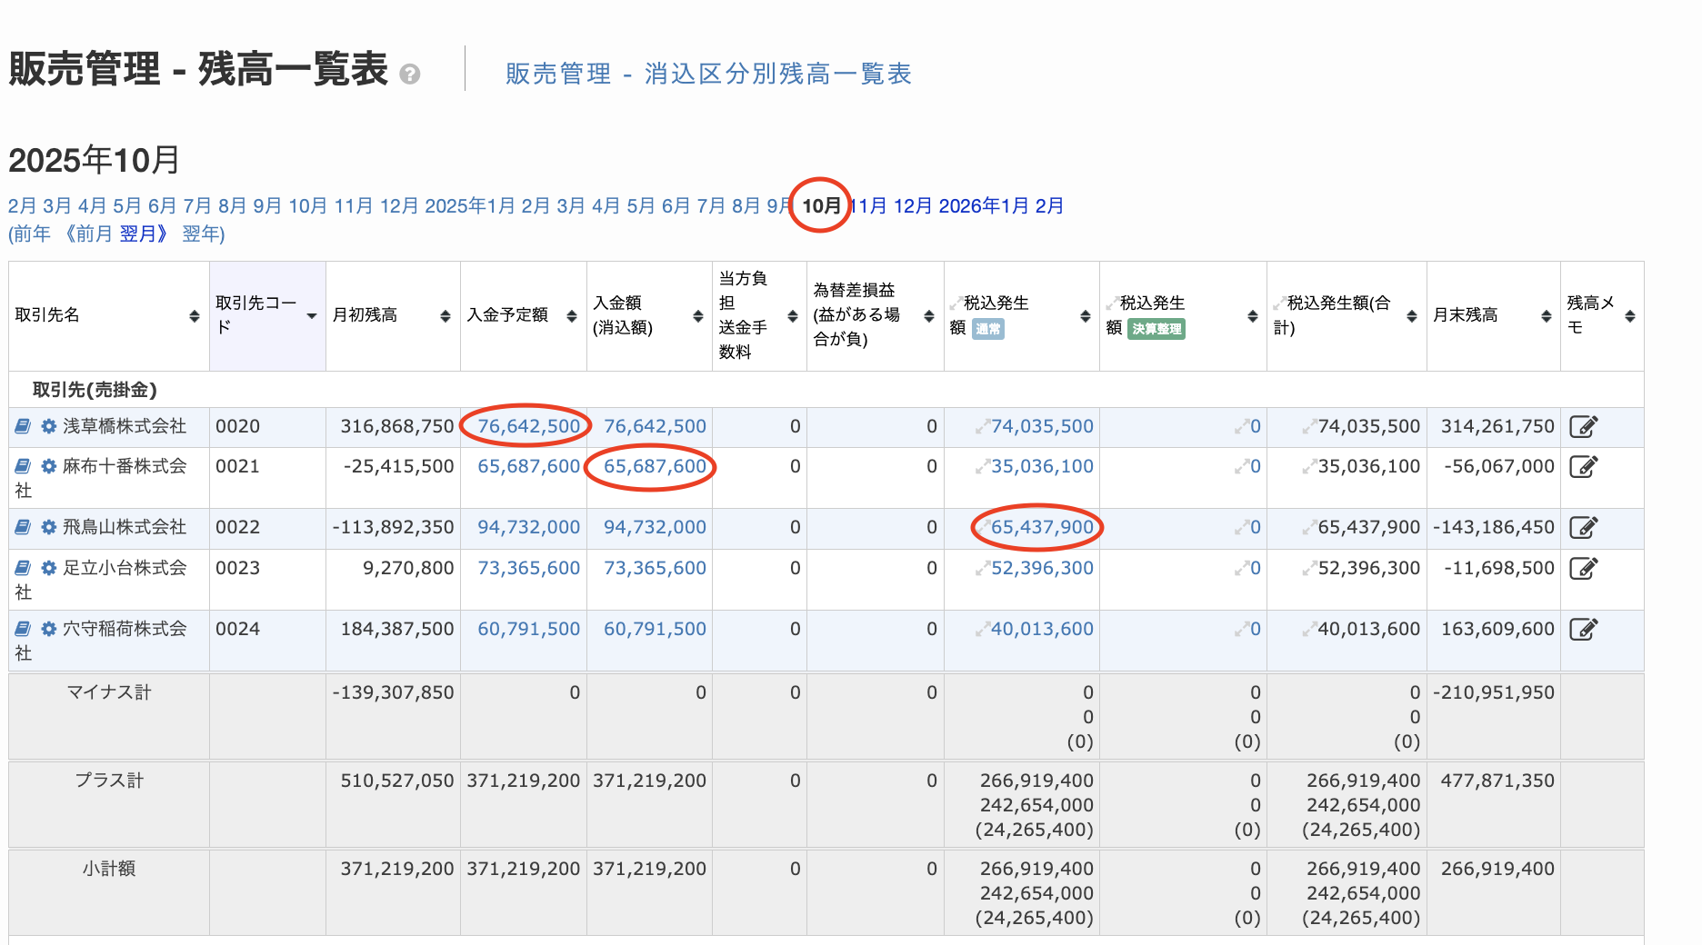Open gear settings icon for 麻布十番株式会社
The width and height of the screenshot is (1702, 945).
(49, 466)
